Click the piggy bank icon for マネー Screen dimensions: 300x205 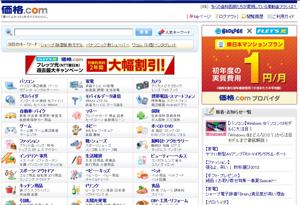click(x=77, y=115)
